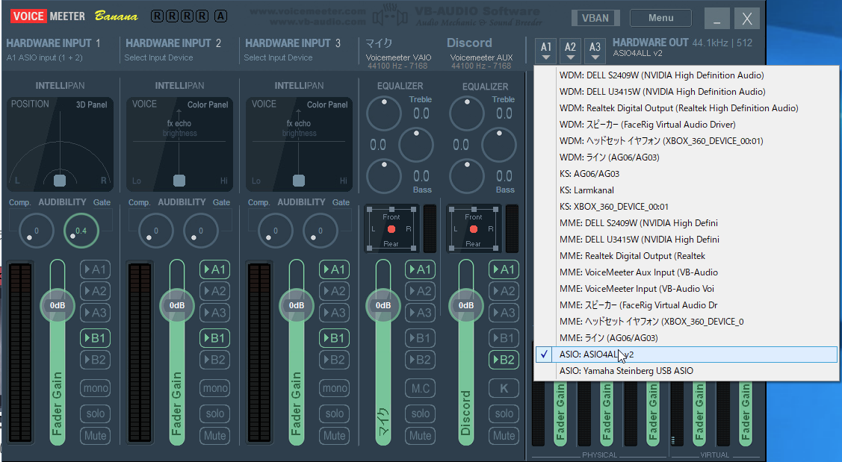
Task: Click the Bass knob on マイク equalizer
Action: [x=384, y=176]
